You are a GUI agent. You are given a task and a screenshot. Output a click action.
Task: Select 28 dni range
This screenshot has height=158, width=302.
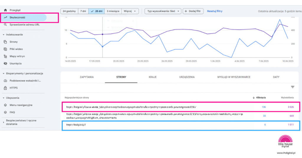point(96,11)
